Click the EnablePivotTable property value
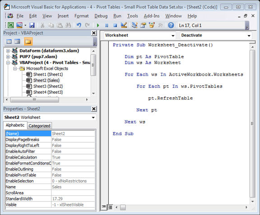 73,175
